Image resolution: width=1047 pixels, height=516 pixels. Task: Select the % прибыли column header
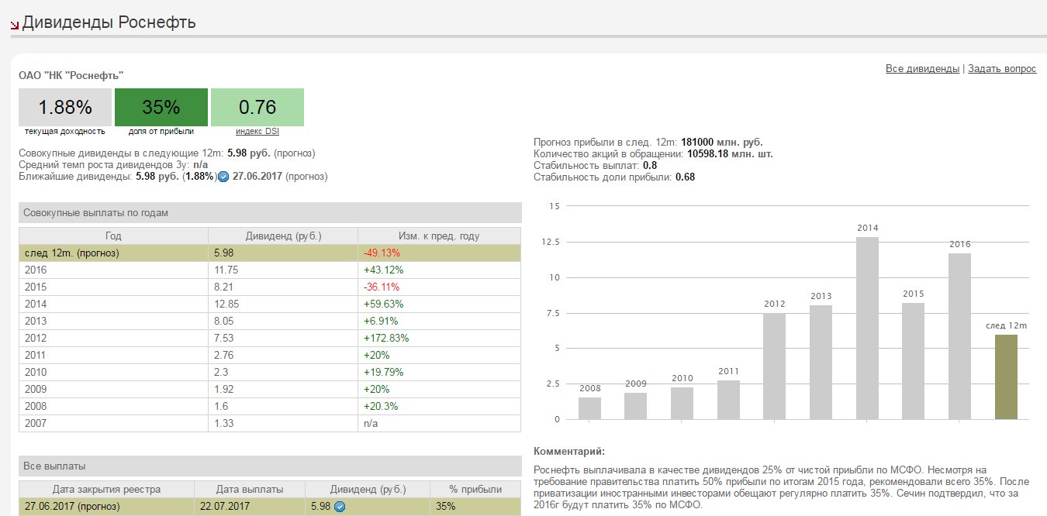click(x=475, y=490)
